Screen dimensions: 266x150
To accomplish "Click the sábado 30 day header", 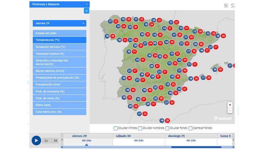I will coord(123,136).
